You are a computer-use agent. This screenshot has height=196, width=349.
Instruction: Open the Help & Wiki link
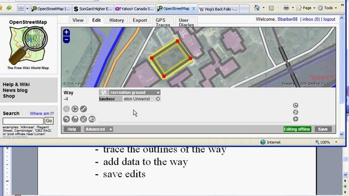[x=16, y=84]
